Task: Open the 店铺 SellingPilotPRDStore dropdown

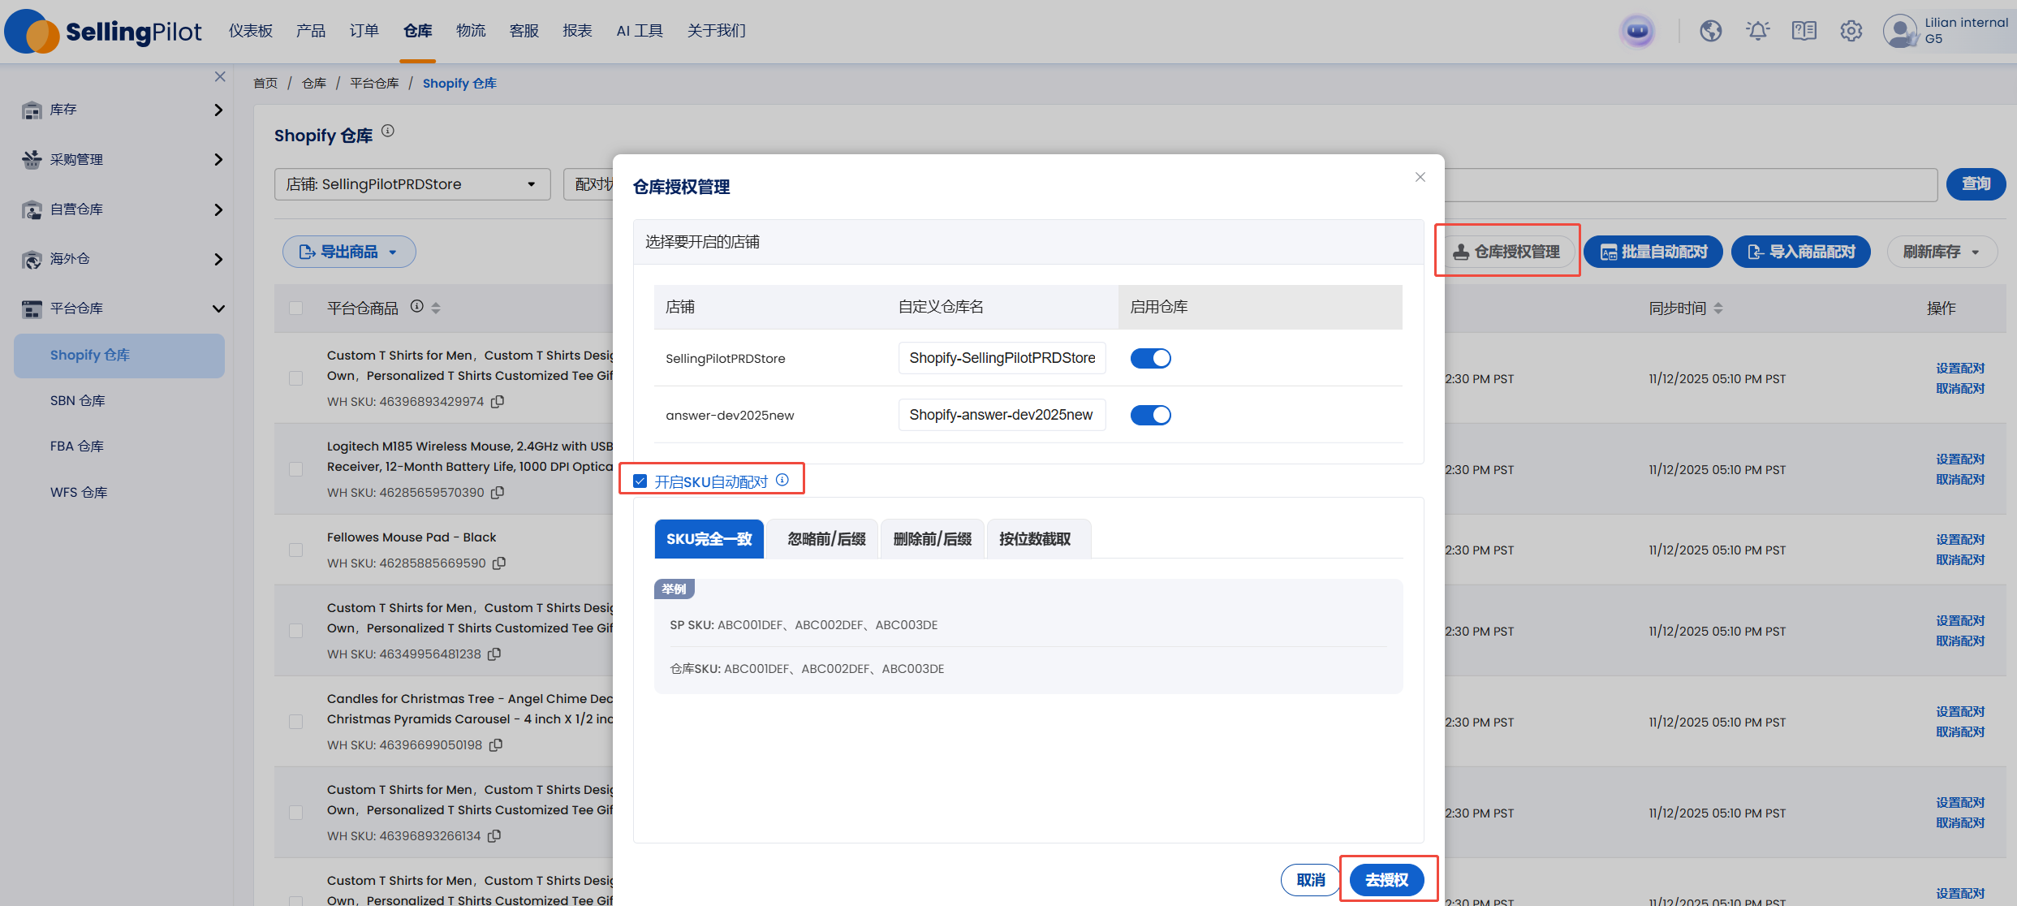Action: coord(412,184)
